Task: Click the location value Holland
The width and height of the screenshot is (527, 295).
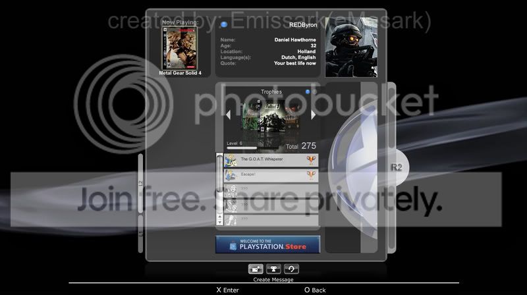Action: point(306,51)
